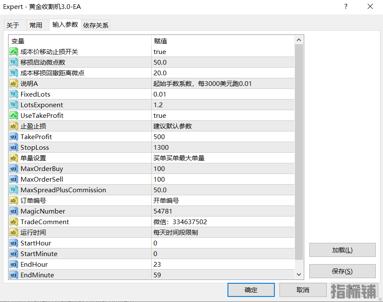Screen dimensions: 383x302
Task: Close the Expert dialog window
Action: pyautogui.click(x=370, y=6)
